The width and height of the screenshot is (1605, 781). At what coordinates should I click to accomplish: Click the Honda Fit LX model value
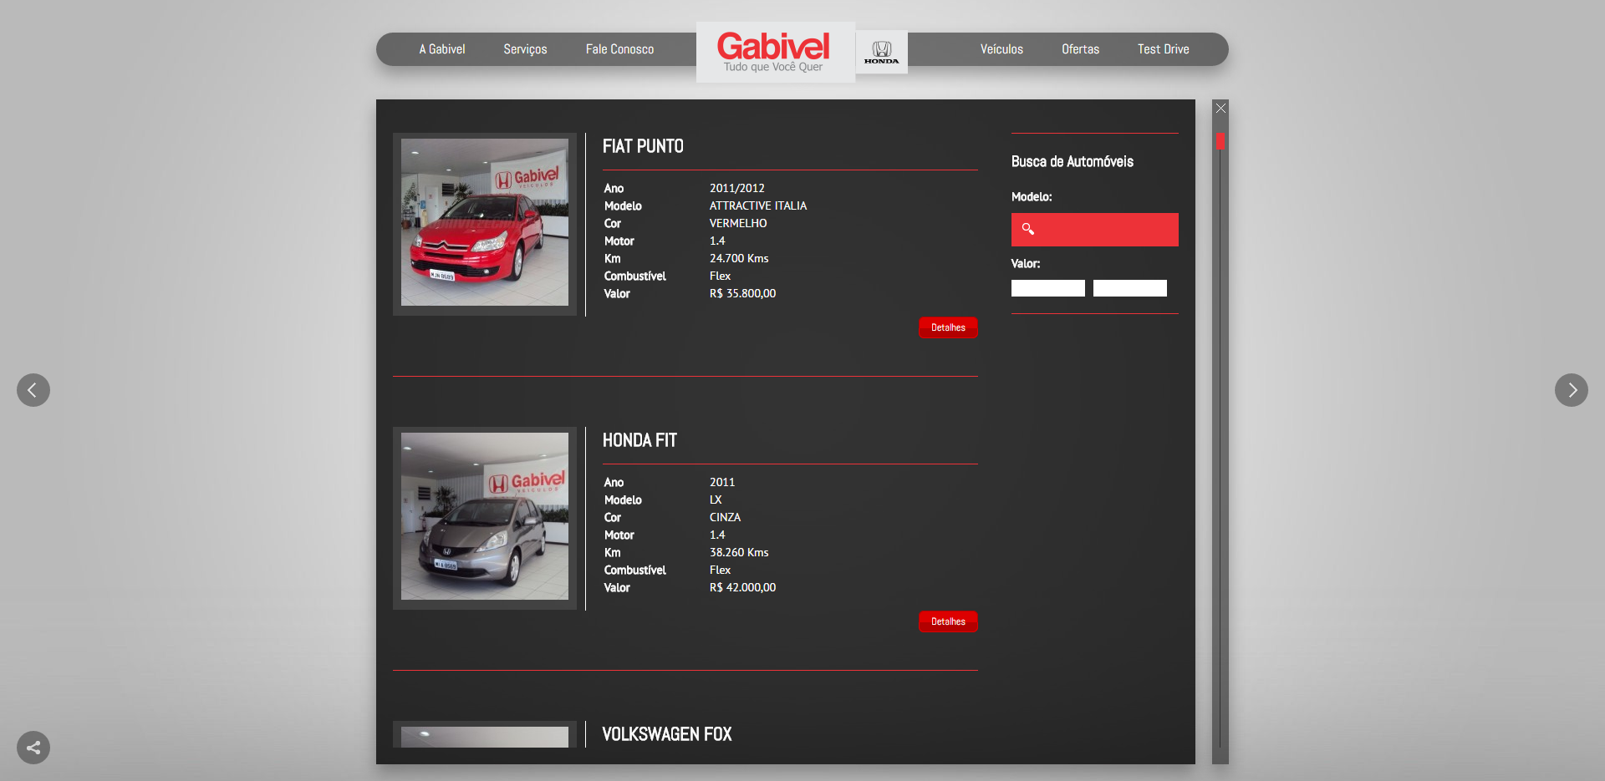pyautogui.click(x=716, y=500)
